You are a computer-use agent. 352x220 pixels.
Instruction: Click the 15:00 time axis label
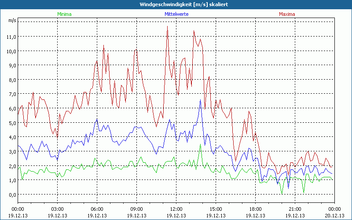pos(216,209)
